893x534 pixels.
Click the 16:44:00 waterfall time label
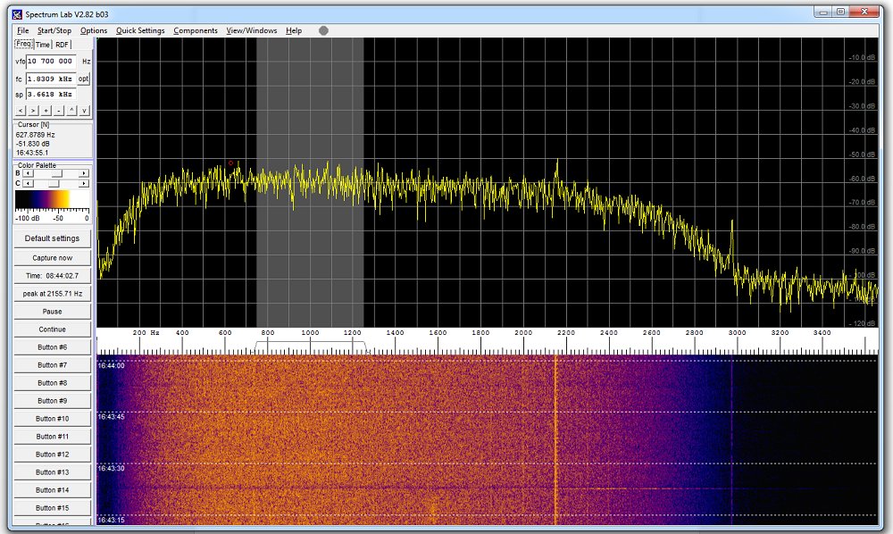coord(111,365)
